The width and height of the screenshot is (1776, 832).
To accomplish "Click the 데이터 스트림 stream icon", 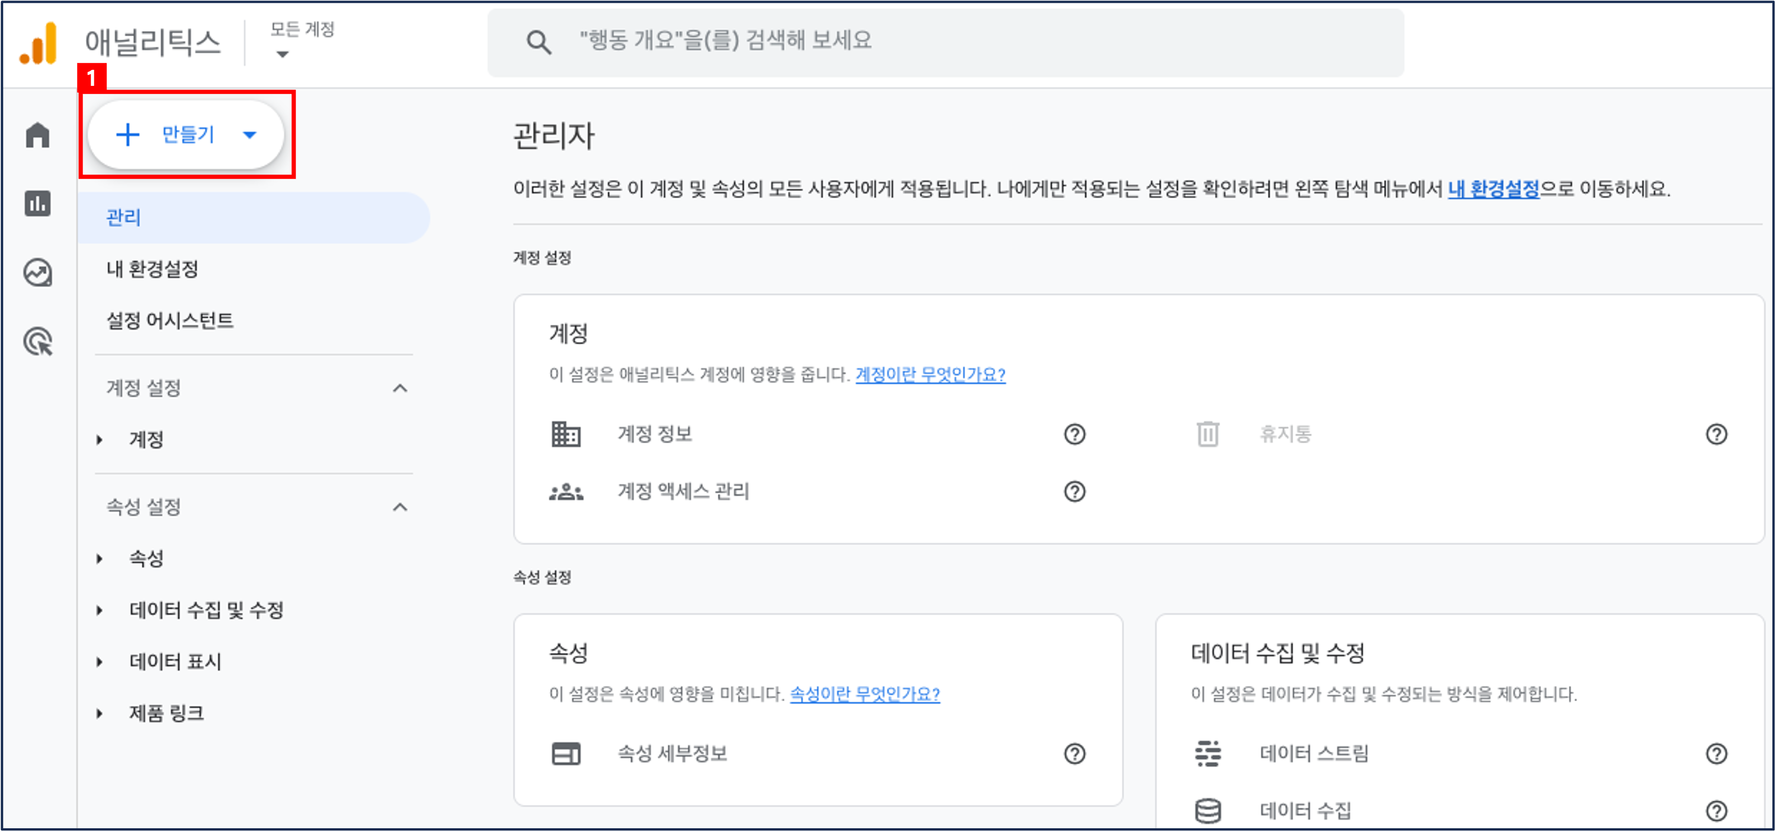I will 1208,754.
